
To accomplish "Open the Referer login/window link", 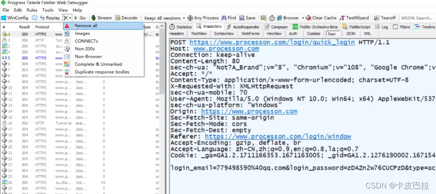I will [x=278, y=136].
